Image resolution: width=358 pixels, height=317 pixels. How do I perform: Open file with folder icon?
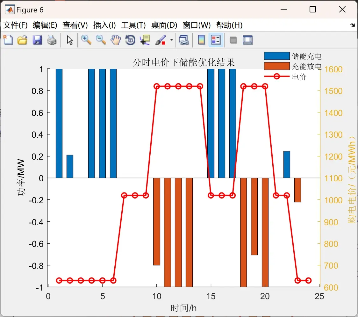[22, 40]
